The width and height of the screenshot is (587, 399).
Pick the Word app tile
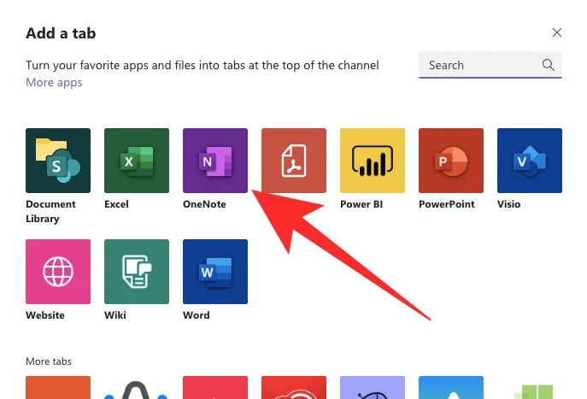215,272
